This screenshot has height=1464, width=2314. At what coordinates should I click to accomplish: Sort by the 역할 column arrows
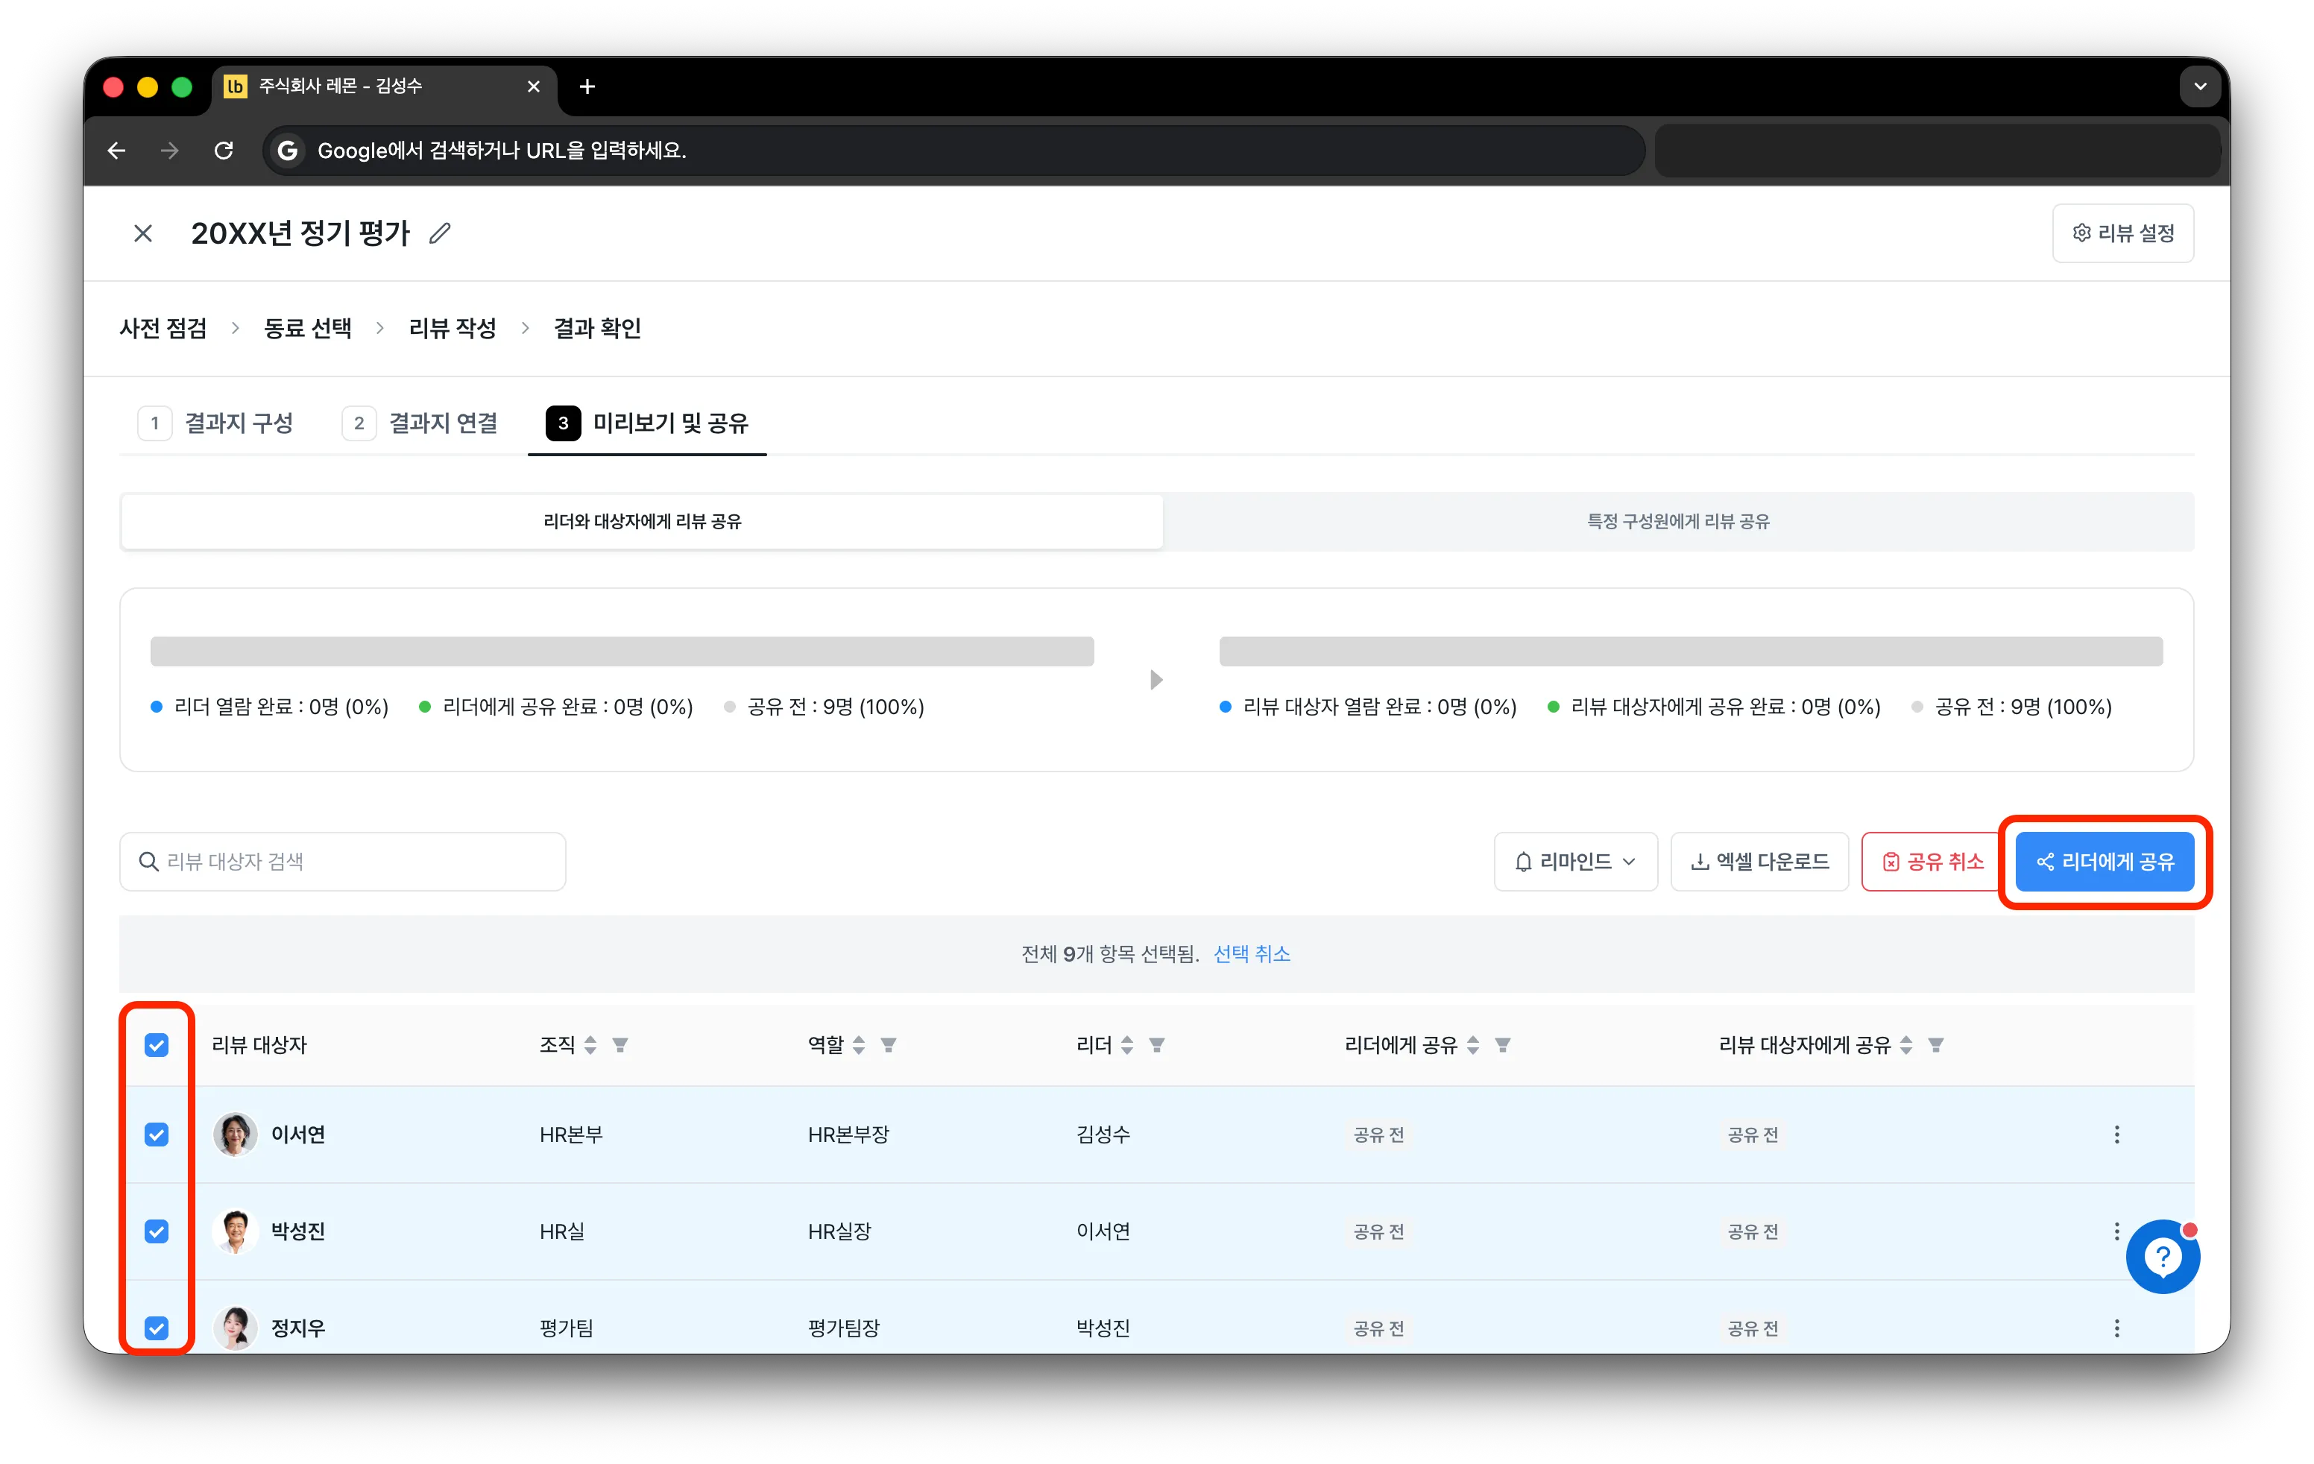(x=858, y=1044)
